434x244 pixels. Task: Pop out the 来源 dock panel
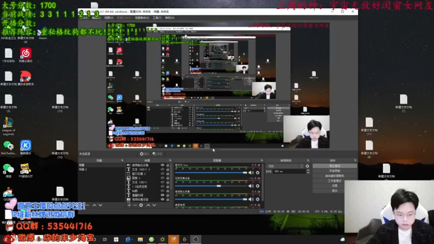tap(170, 160)
